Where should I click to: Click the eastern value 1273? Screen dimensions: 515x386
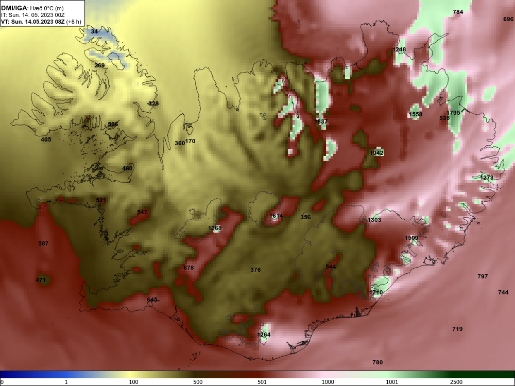point(487,178)
